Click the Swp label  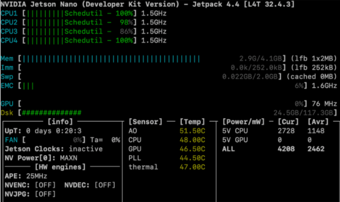tap(7, 77)
